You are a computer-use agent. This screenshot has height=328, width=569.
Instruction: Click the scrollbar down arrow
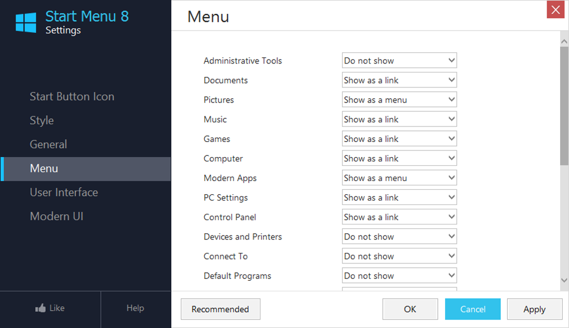pyautogui.click(x=564, y=280)
